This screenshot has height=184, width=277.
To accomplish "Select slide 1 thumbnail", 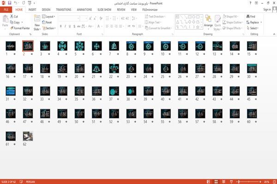I will (11, 46).
